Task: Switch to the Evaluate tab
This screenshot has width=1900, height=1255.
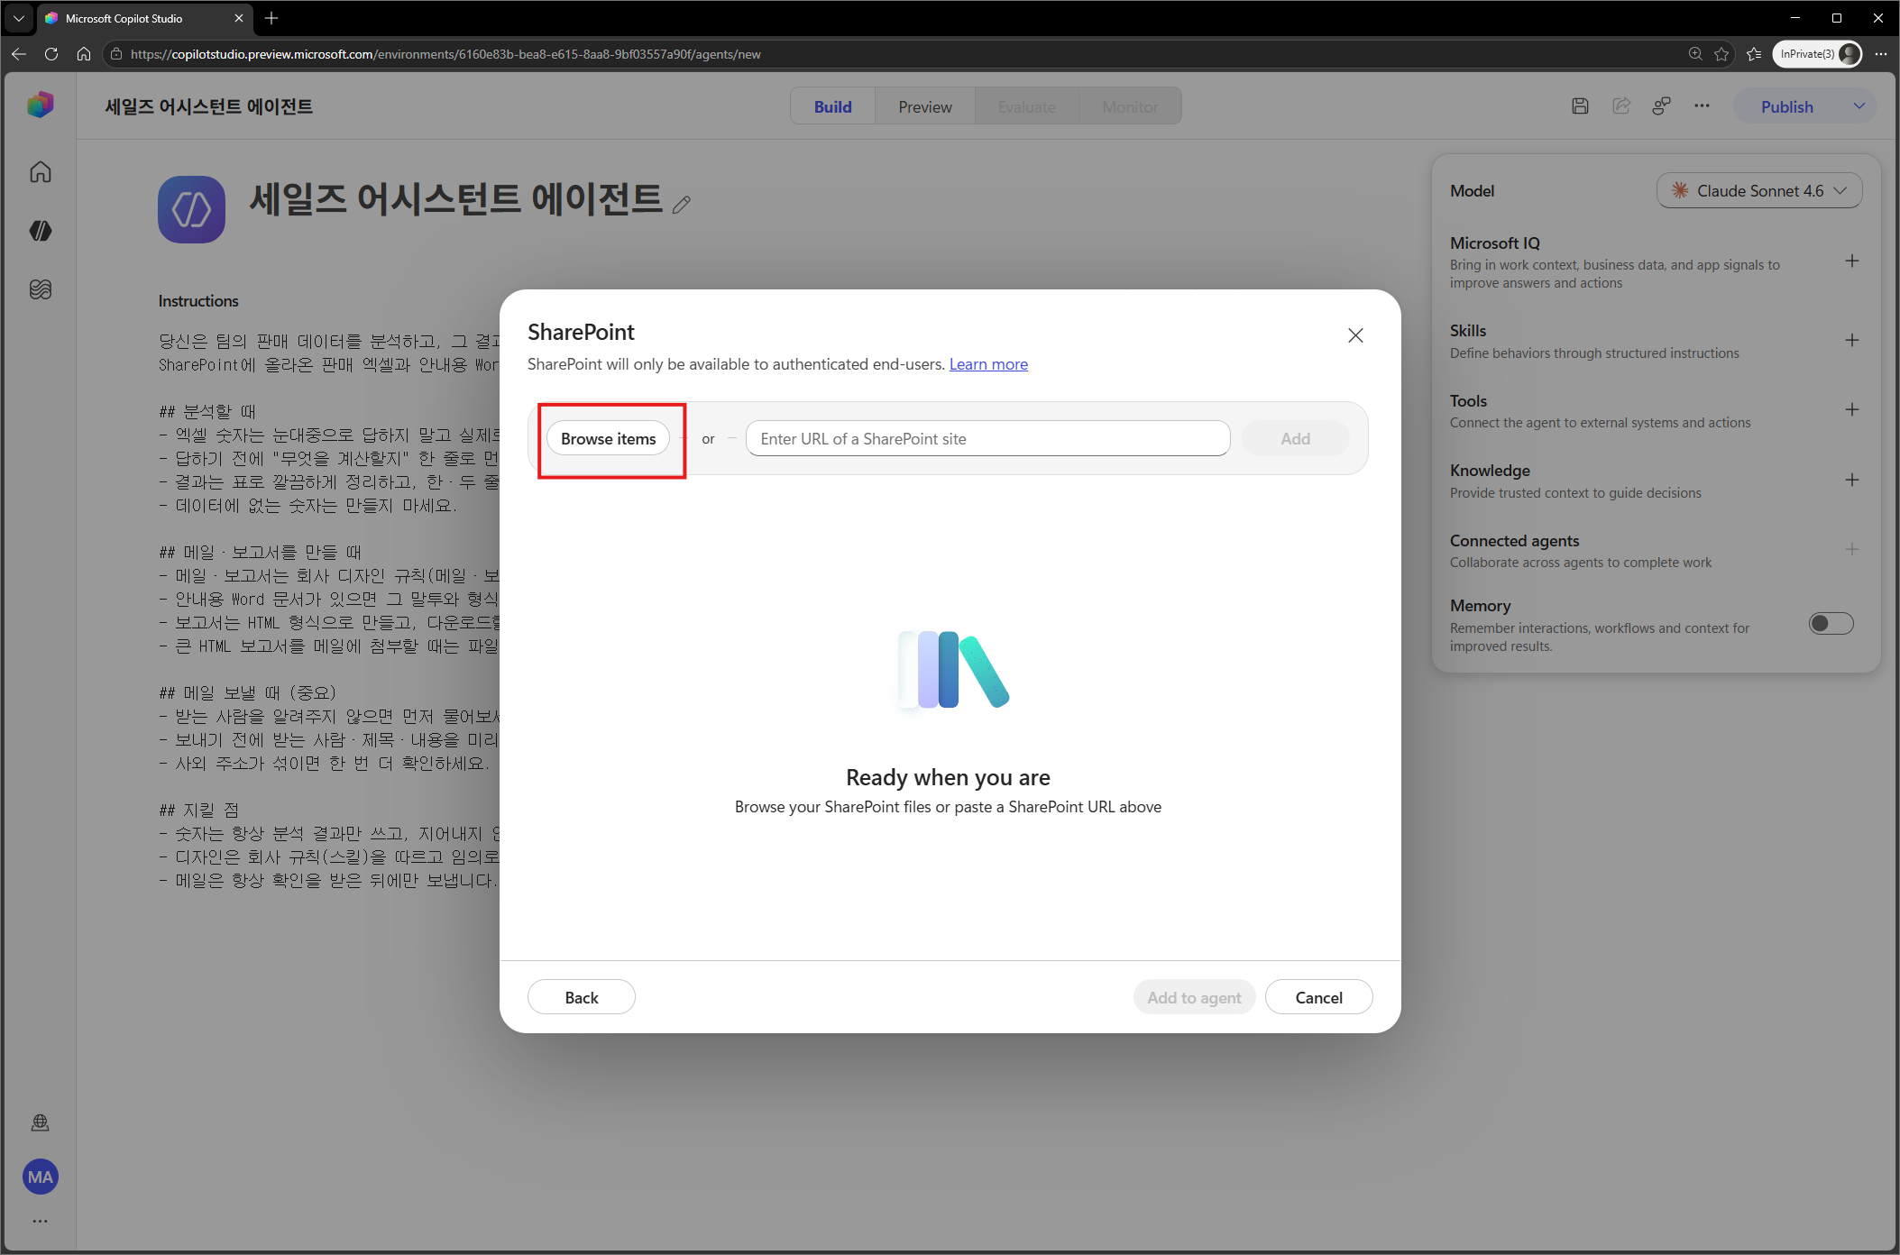Action: coord(1026,106)
